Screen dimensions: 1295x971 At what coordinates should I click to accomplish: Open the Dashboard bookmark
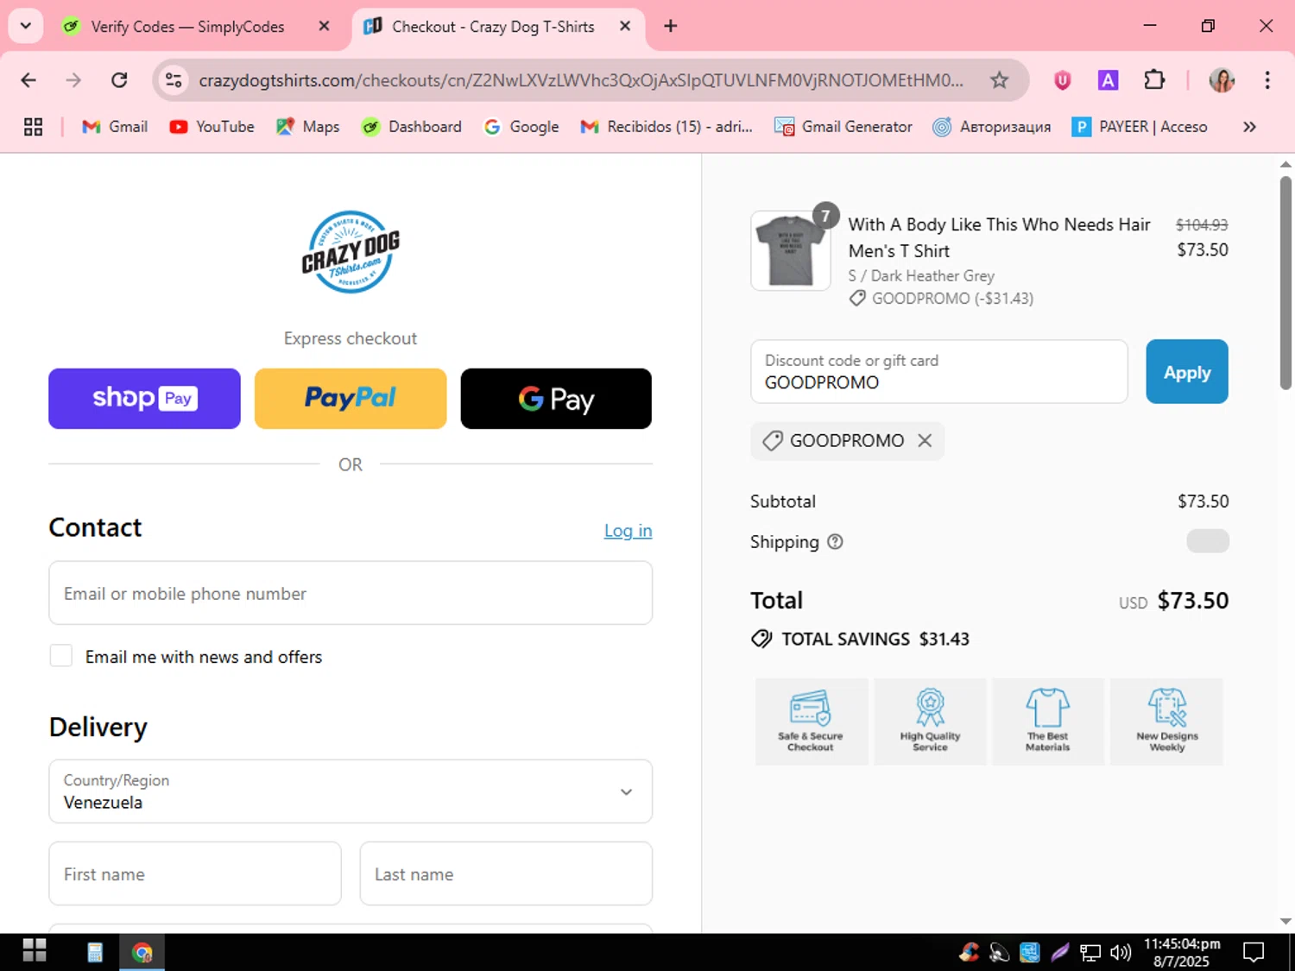(x=412, y=127)
